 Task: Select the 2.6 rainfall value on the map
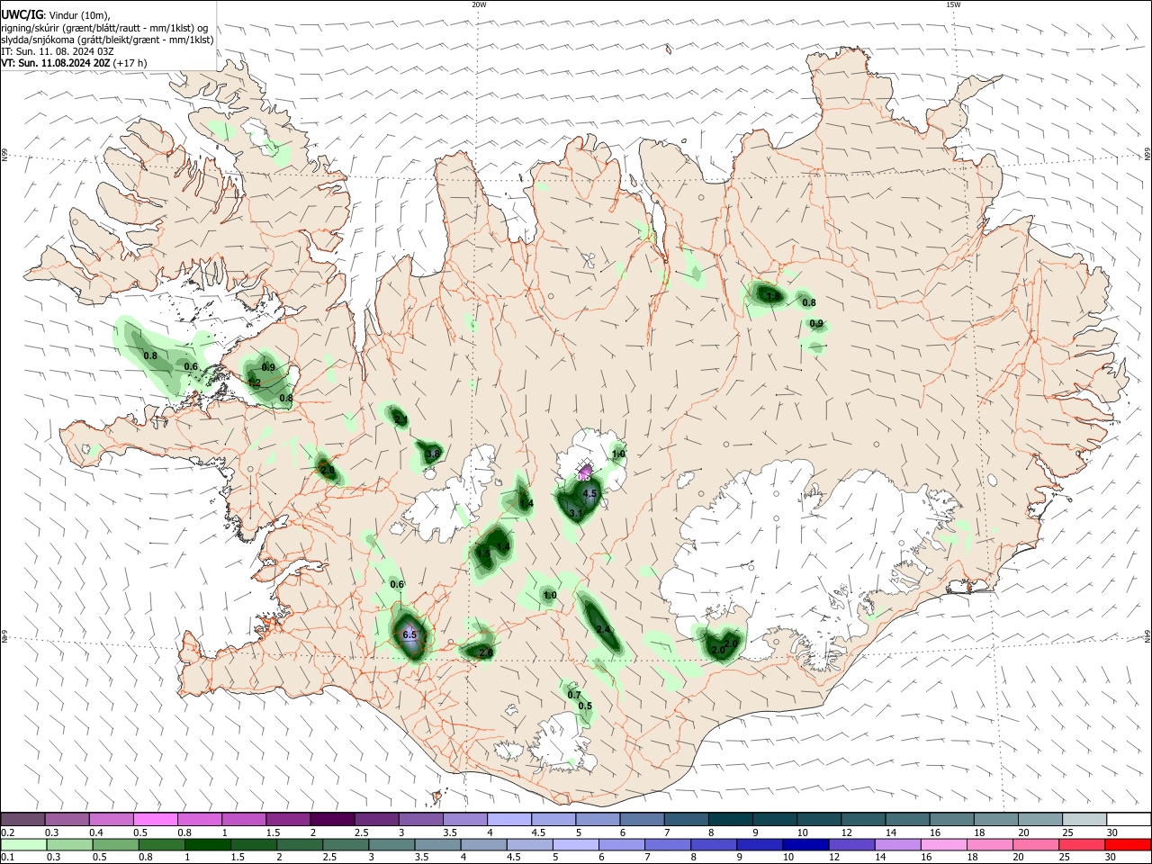(x=486, y=652)
